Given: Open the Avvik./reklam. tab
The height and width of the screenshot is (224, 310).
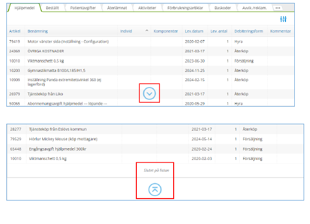Looking at the screenshot, I should pos(256,8).
